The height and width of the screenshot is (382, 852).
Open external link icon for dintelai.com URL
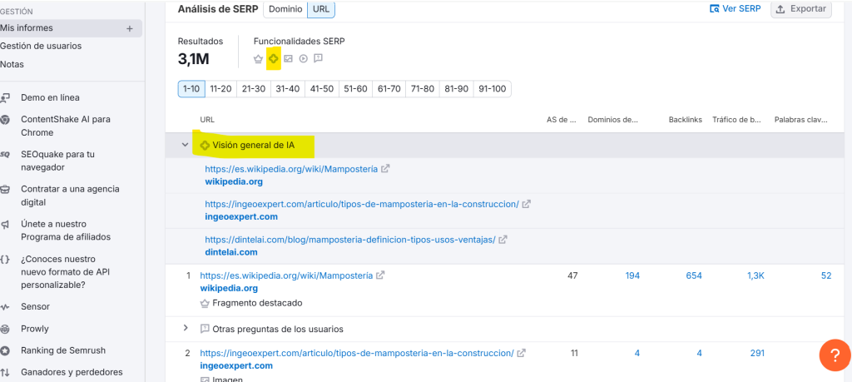coord(503,240)
